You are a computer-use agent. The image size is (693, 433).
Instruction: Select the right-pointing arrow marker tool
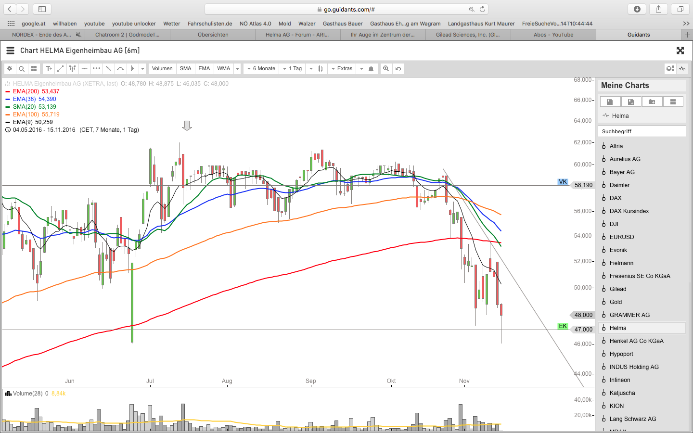(133, 69)
